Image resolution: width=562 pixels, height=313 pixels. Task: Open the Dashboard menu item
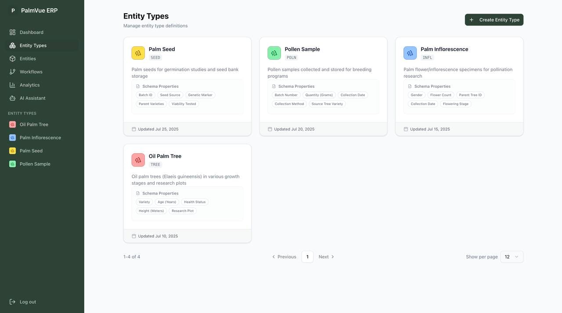pos(42,32)
